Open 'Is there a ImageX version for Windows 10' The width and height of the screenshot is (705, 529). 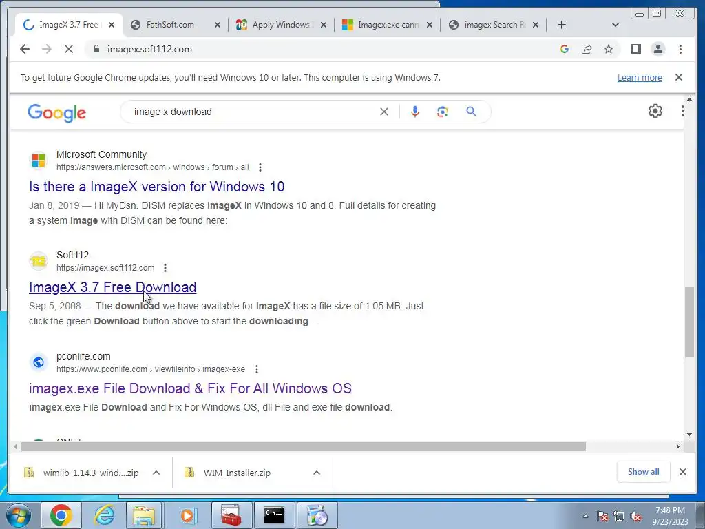tap(156, 187)
